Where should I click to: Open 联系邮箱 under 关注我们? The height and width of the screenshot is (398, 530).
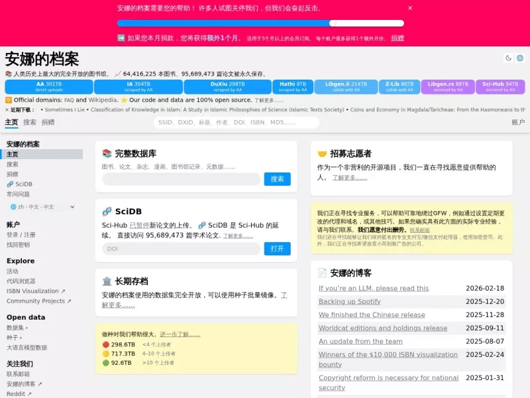tap(18, 374)
